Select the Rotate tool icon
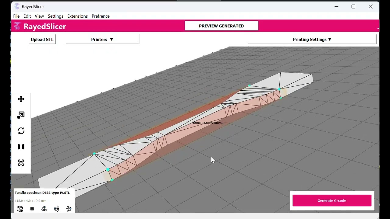 pyautogui.click(x=21, y=131)
